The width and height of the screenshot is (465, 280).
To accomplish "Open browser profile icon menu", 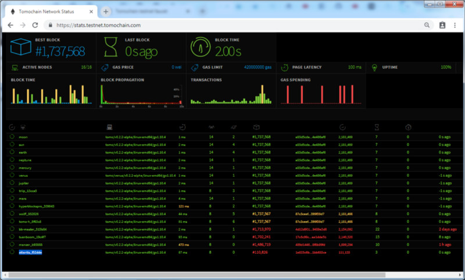I will 442,26.
